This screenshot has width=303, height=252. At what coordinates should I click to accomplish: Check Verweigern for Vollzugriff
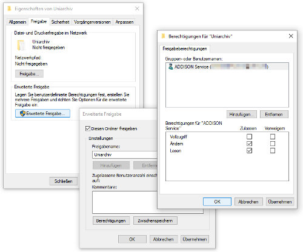[x=273, y=137]
